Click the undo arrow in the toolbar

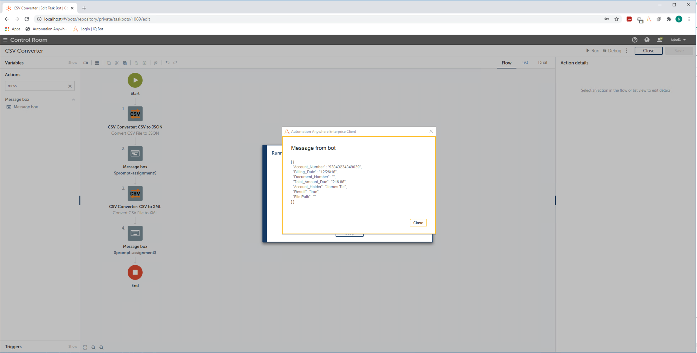(167, 63)
